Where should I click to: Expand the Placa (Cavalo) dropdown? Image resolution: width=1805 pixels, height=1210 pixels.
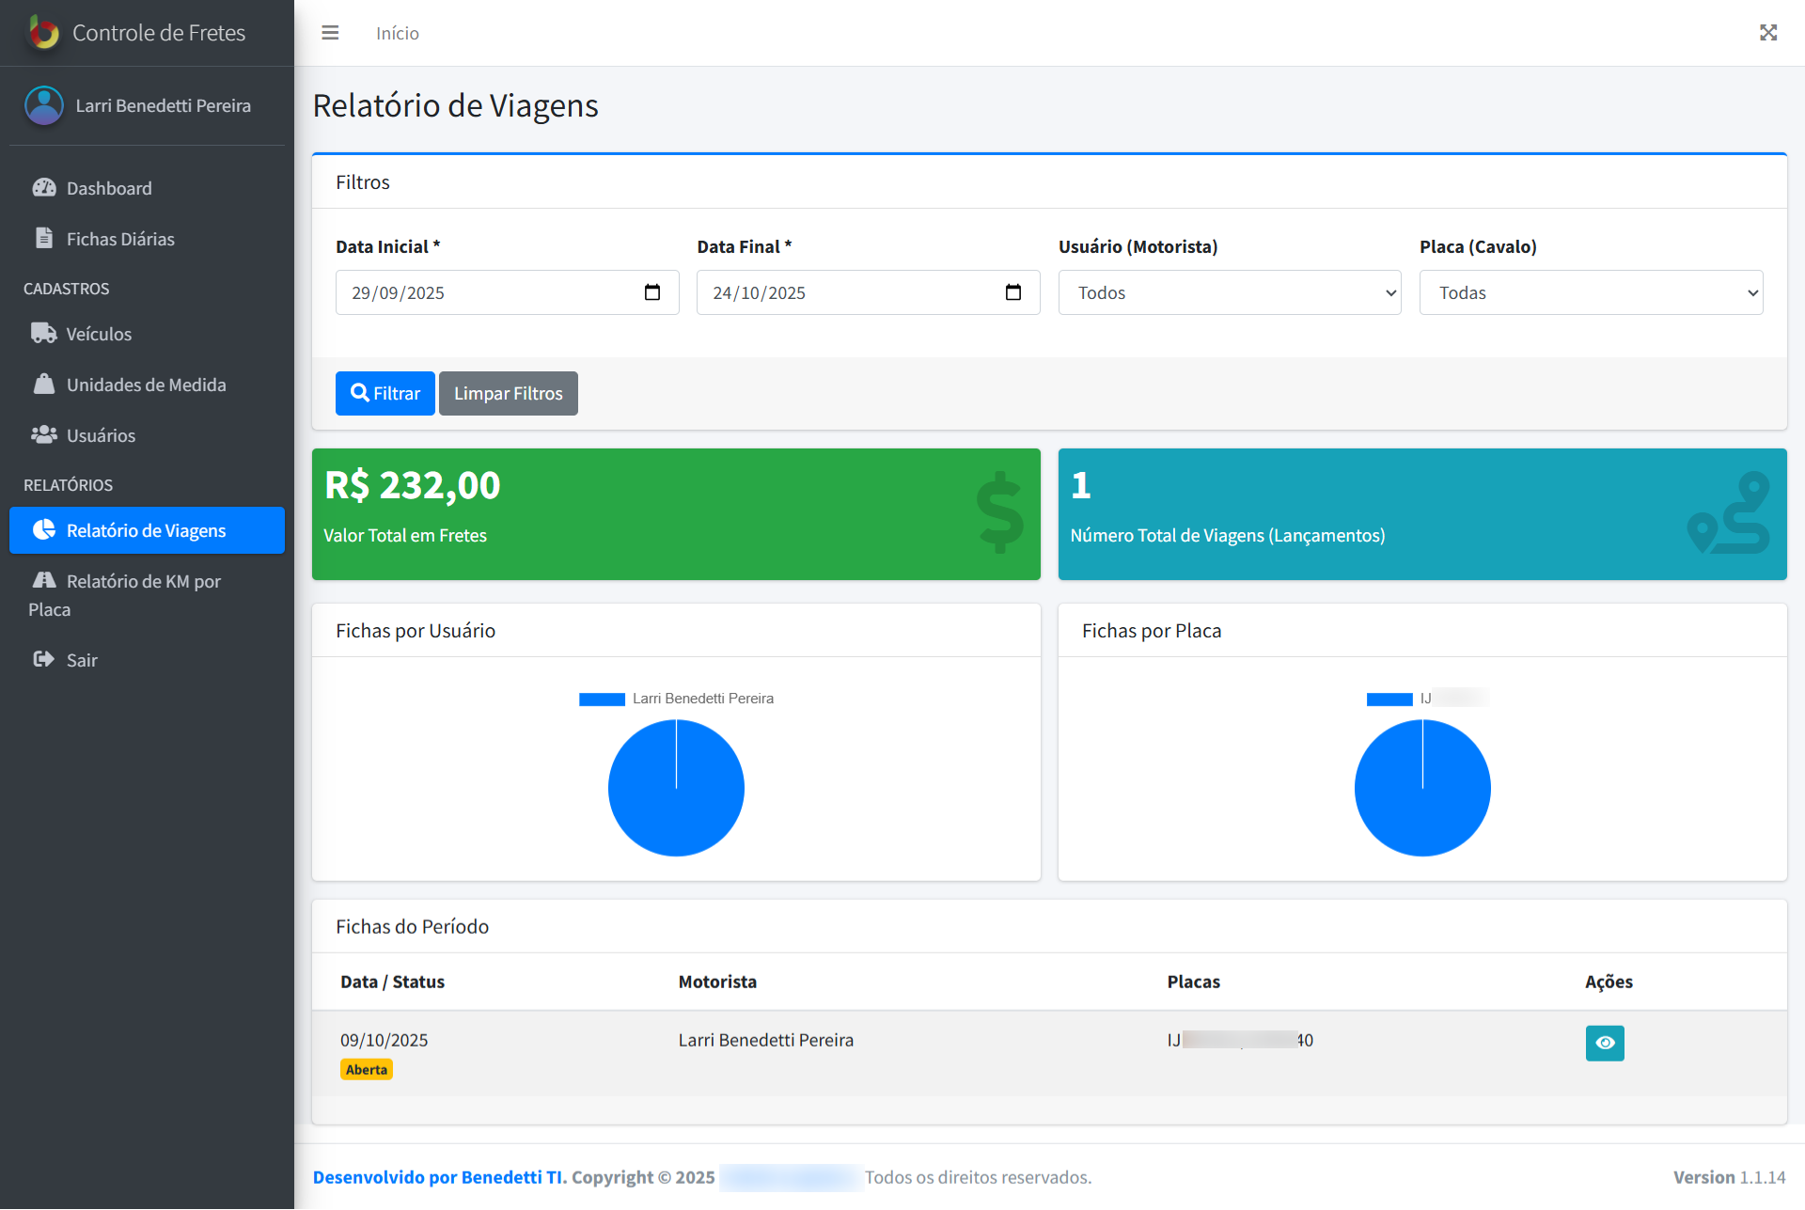[x=1591, y=292]
